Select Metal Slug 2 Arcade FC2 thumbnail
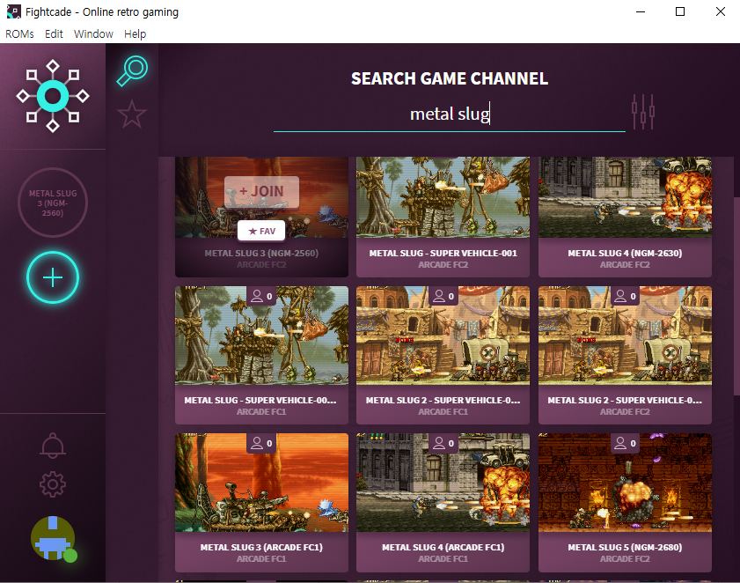This screenshot has height=583, width=740. coord(625,336)
